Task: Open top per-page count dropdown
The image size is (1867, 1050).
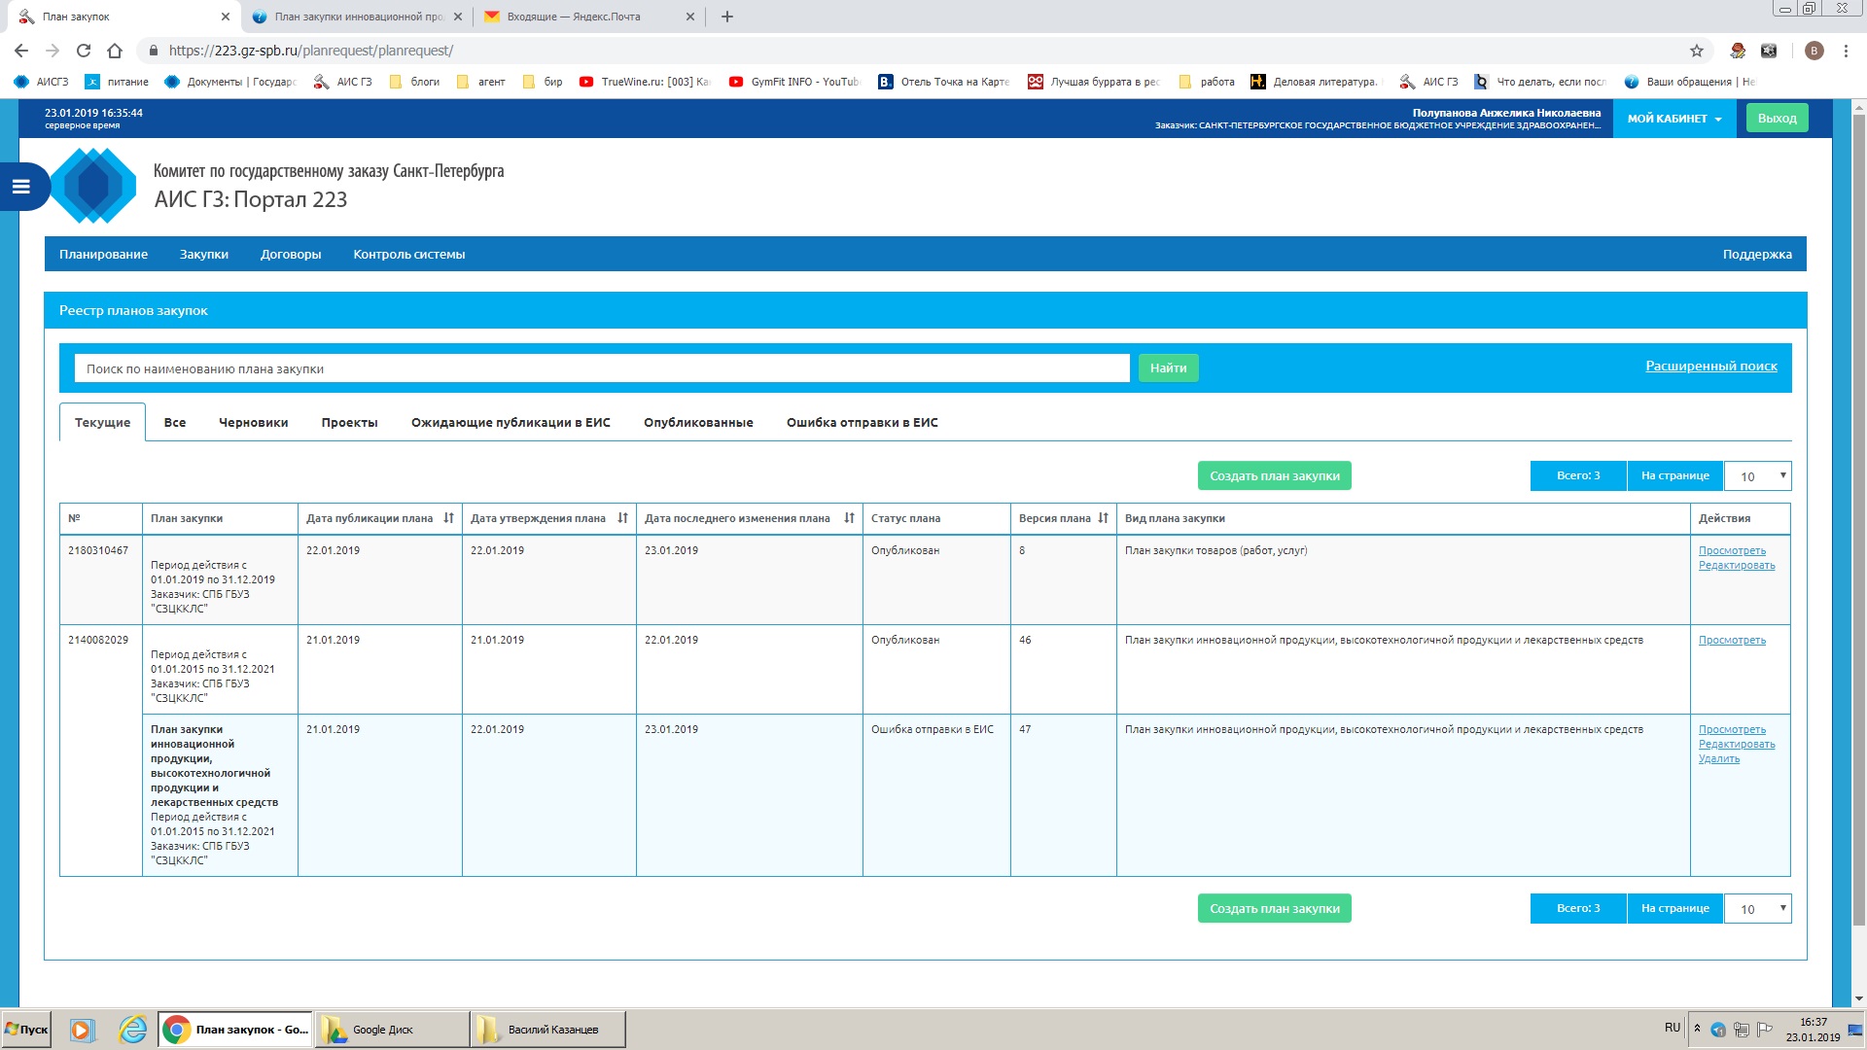Action: [1757, 476]
